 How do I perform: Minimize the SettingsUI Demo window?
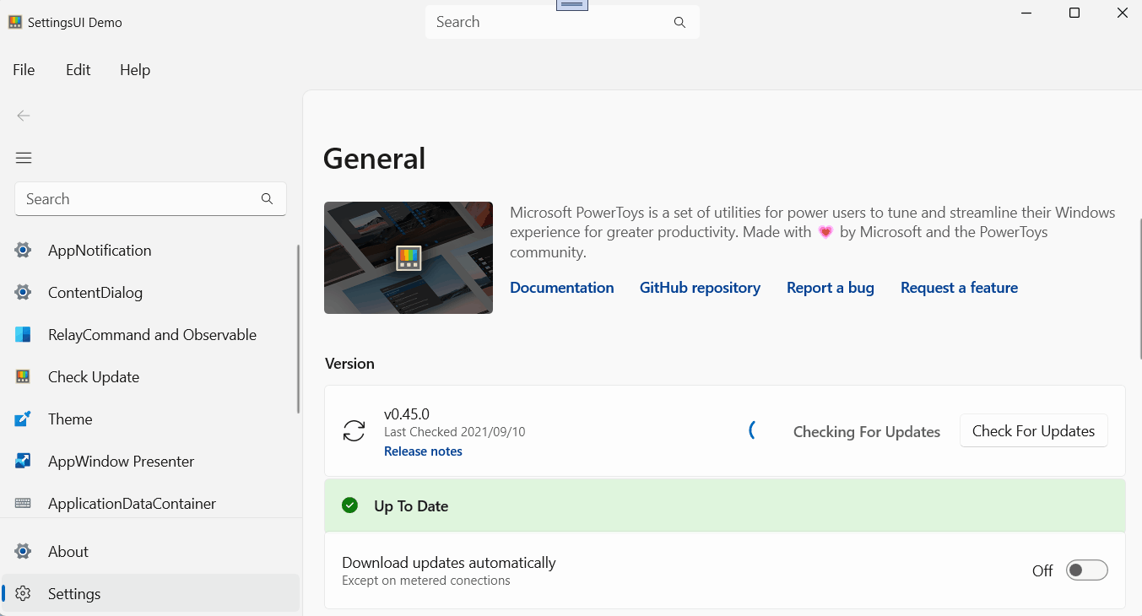[x=1026, y=13]
